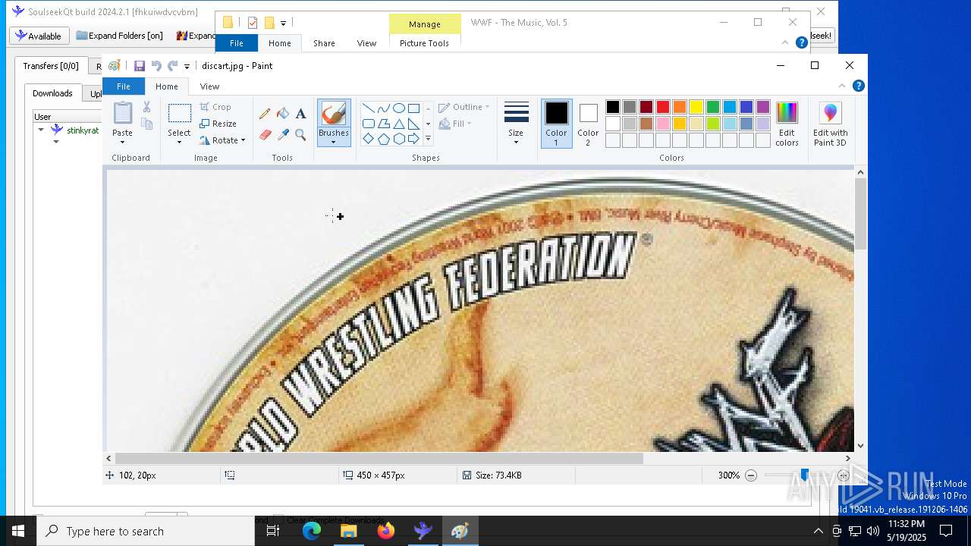Viewport: 971px width, 546px height.
Task: Choose the Right arrow shape
Action: coord(413,139)
